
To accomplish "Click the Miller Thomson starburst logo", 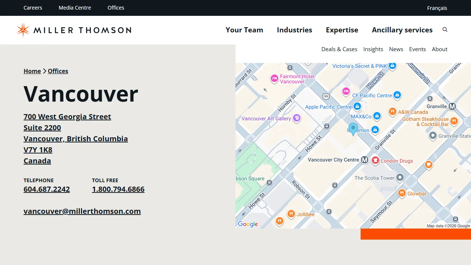I will point(23,30).
